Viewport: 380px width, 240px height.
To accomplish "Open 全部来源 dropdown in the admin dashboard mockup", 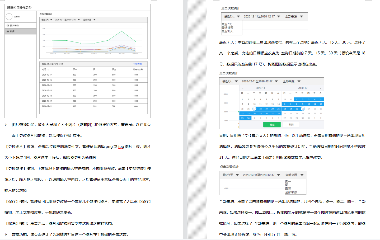I will [x=94, y=20].
